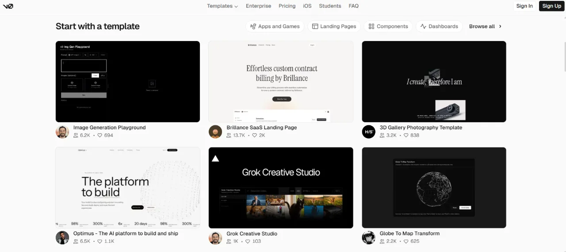Click the H/S author avatar icon
The height and width of the screenshot is (252, 566).
(369, 132)
